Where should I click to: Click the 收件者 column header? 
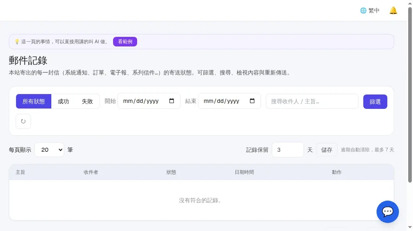click(x=91, y=172)
